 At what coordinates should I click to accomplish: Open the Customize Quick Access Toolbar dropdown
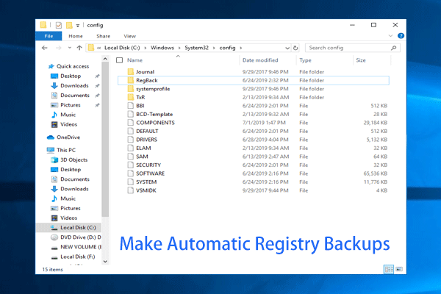tap(78, 26)
